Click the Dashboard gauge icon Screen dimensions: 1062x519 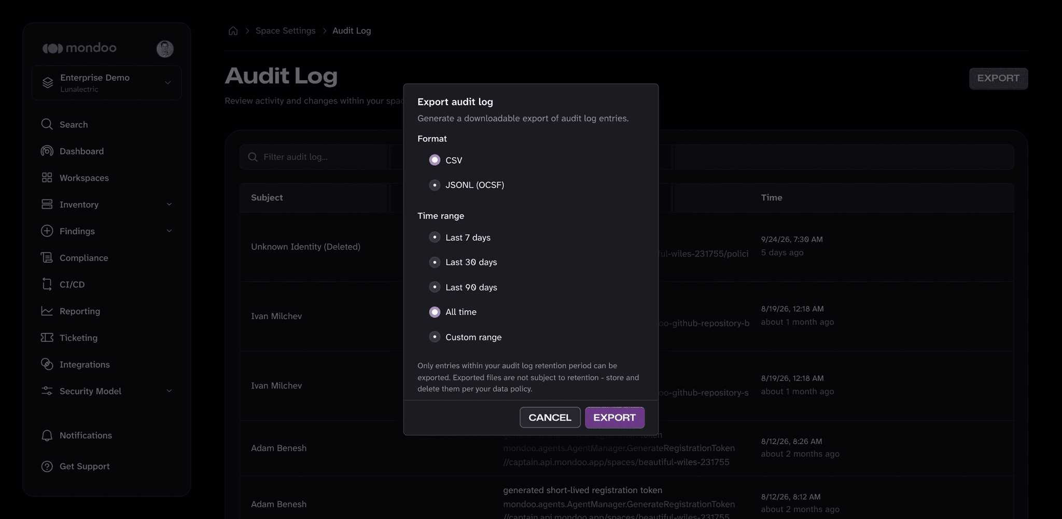(x=47, y=151)
